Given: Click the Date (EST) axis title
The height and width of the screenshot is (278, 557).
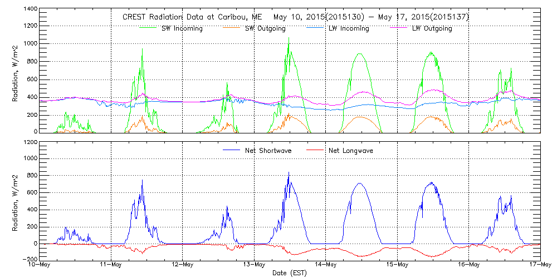Looking at the screenshot, I should coord(290,273).
